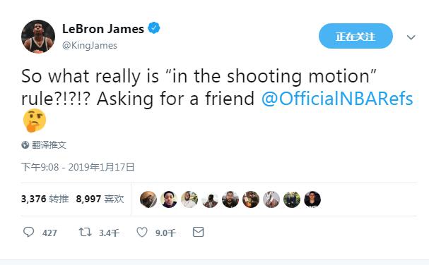Click the blue verified badge
The height and width of the screenshot is (265, 429).
click(x=154, y=27)
